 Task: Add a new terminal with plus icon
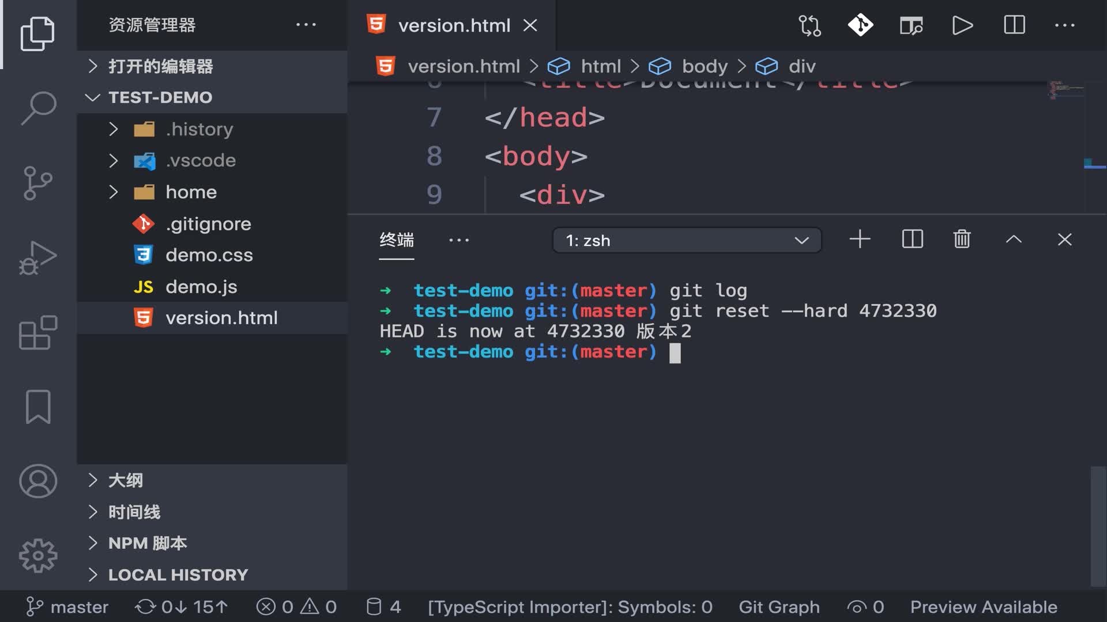coord(860,240)
